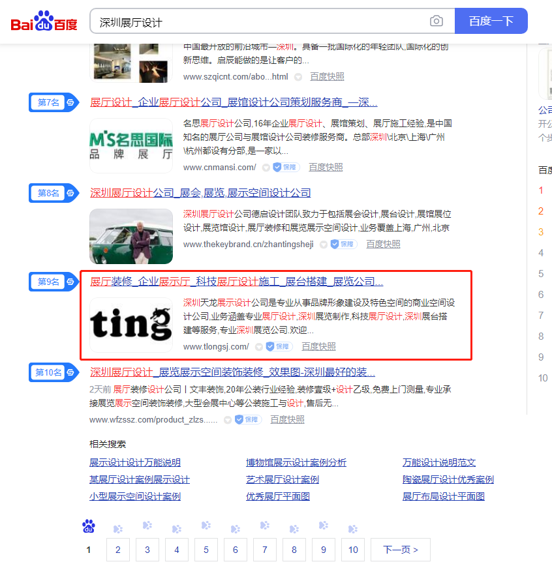
Task: Click description text starting 深圳天龙展示设计公司
Action: point(319,316)
